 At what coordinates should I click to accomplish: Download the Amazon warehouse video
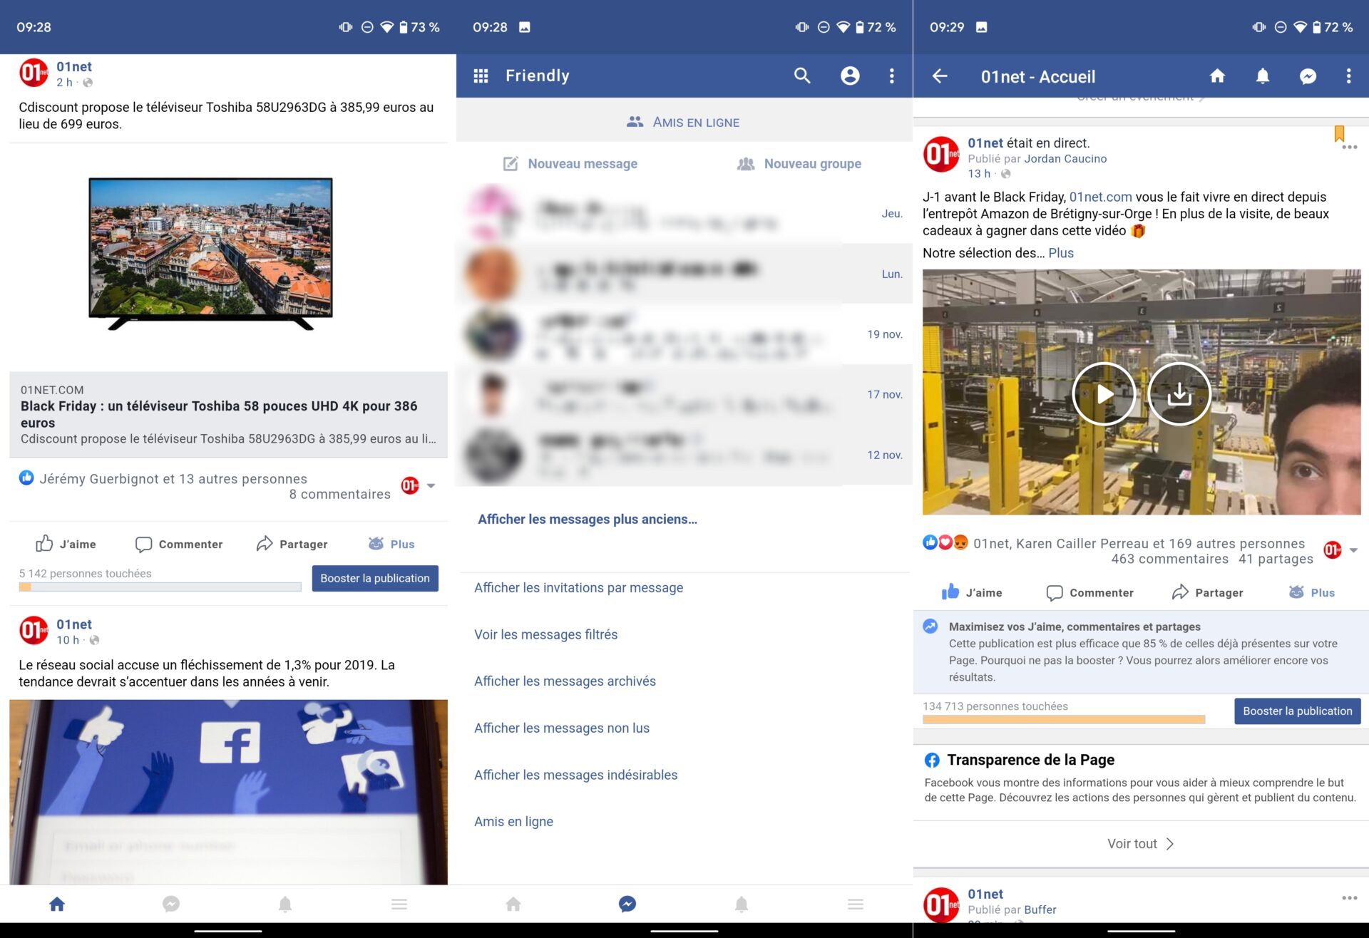tap(1179, 393)
